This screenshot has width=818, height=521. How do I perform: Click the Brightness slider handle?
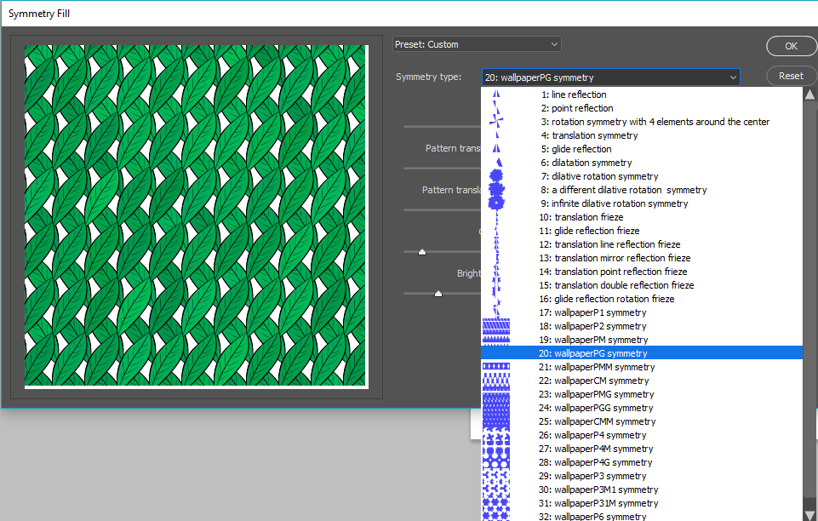tap(438, 294)
